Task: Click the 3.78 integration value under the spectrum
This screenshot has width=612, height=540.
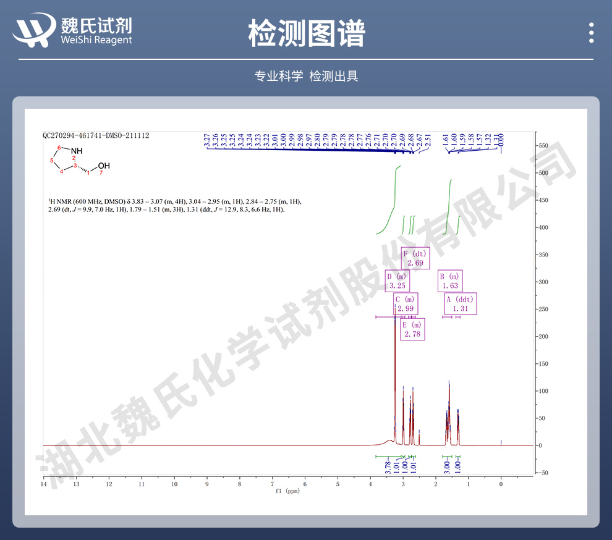Action: coord(388,467)
